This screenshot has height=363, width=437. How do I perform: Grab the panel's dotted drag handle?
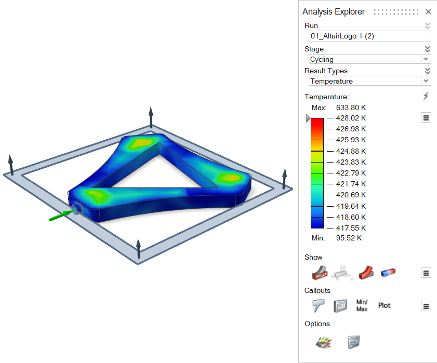click(x=396, y=12)
